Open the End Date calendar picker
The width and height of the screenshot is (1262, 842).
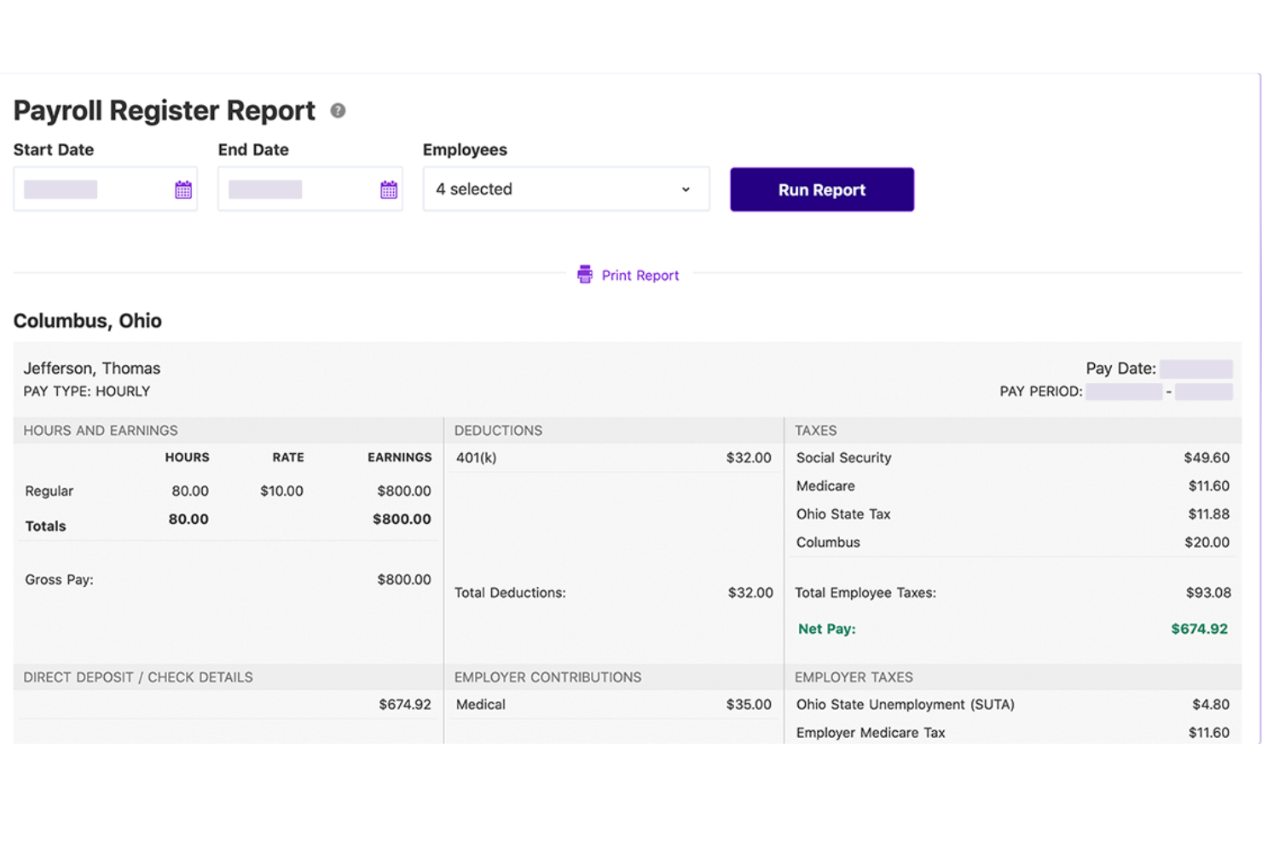[389, 189]
